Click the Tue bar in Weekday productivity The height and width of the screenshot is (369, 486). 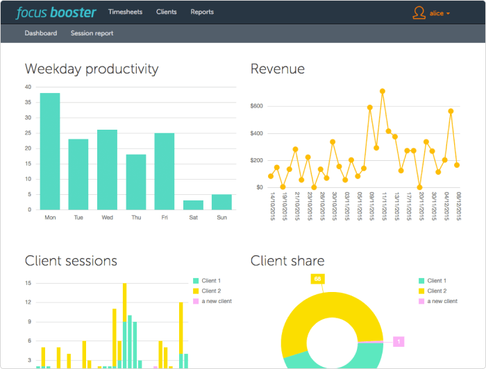coord(78,174)
